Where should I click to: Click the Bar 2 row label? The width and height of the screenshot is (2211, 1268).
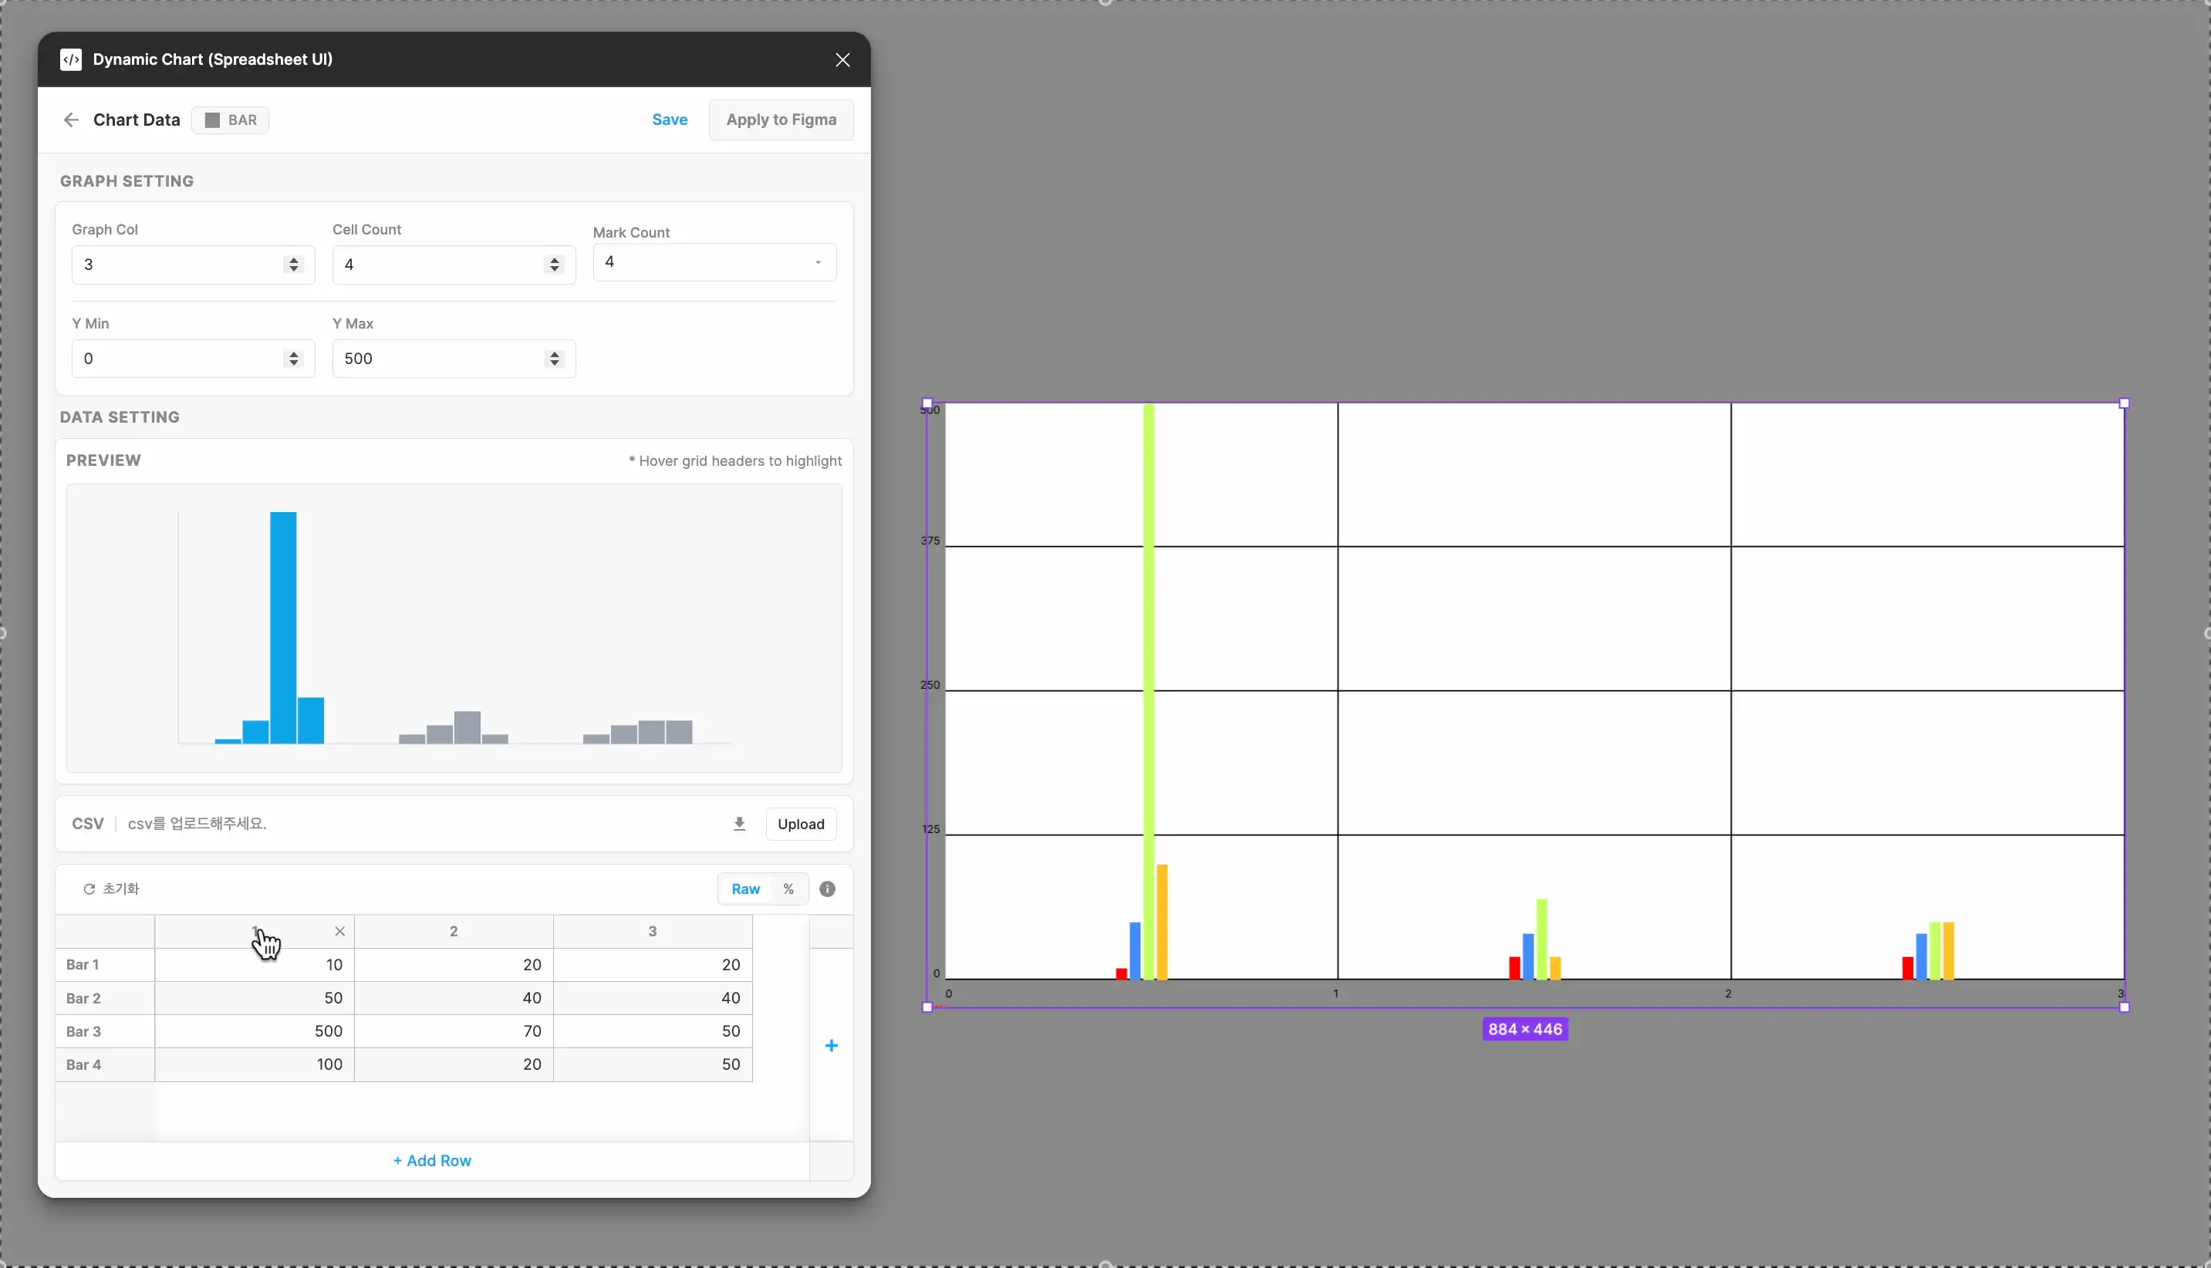tap(104, 998)
